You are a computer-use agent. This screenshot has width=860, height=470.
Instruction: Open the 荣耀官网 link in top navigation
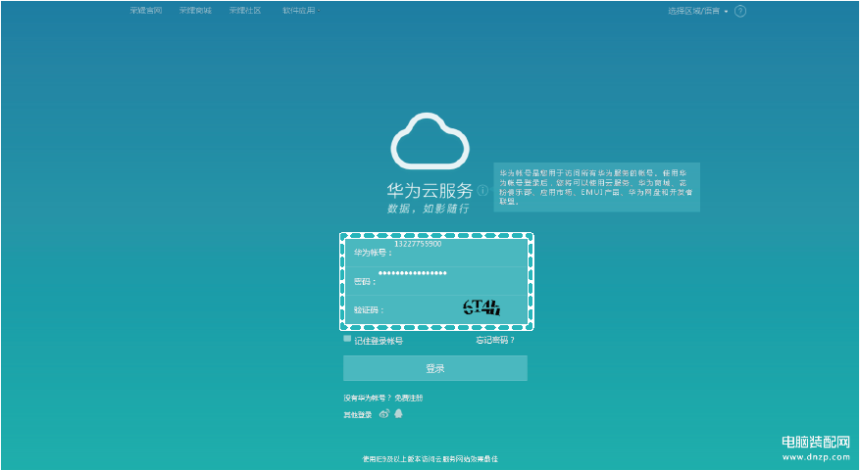pyautogui.click(x=146, y=11)
